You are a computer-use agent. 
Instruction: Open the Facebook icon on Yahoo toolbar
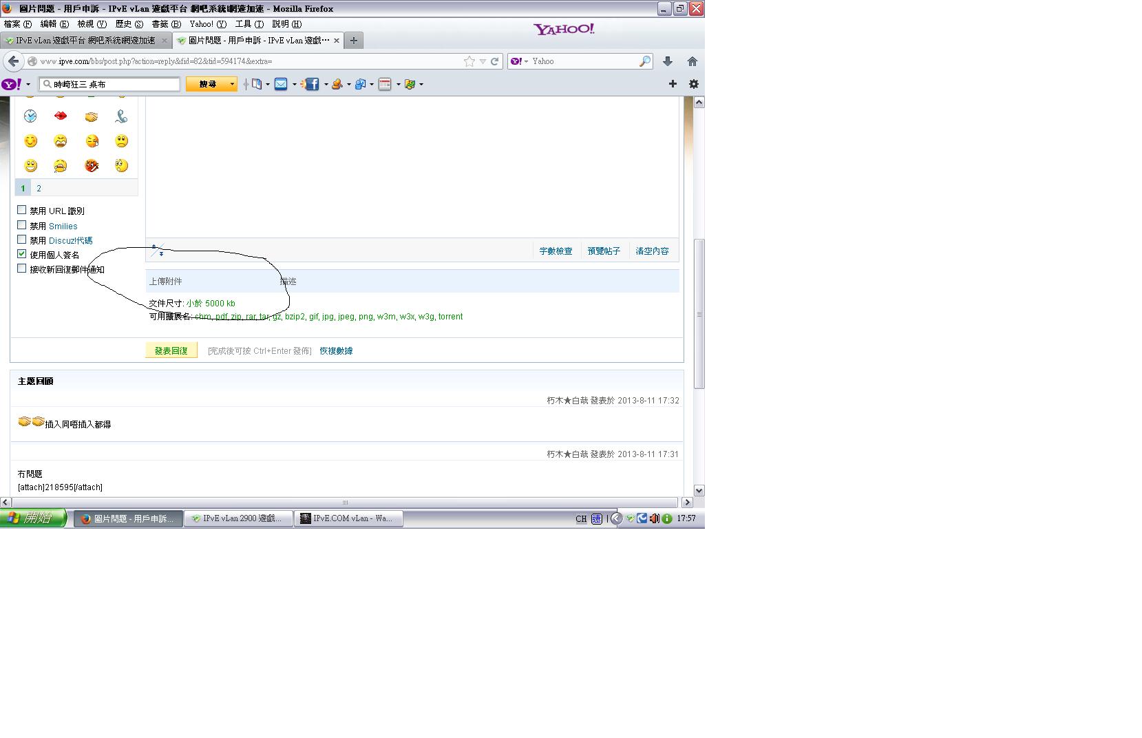(311, 84)
